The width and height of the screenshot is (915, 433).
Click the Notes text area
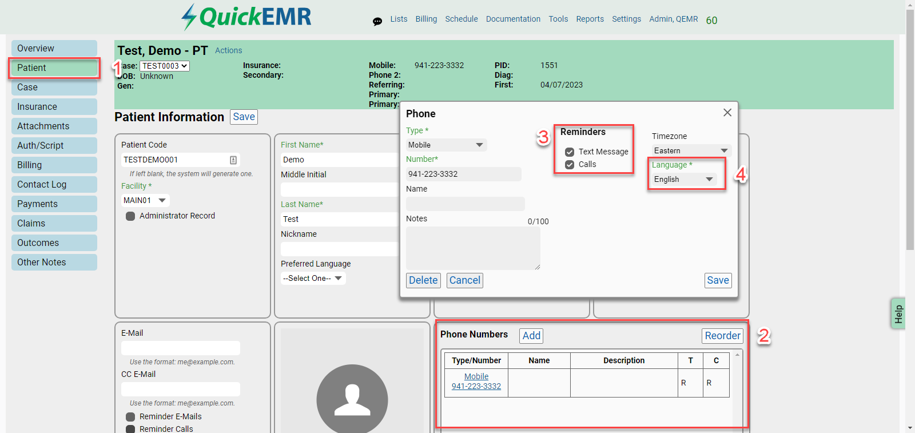[473, 248]
